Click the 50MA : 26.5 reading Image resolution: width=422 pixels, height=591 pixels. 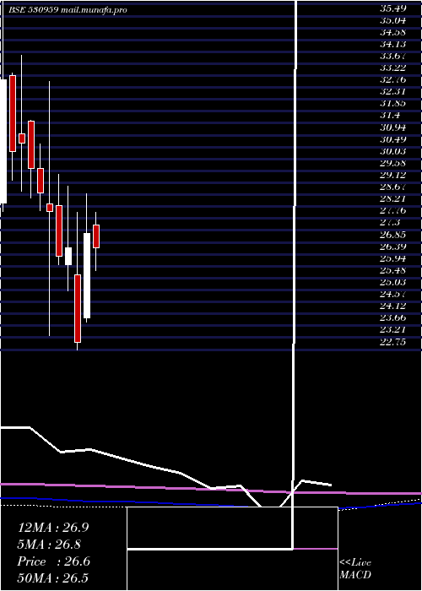pos(52,578)
